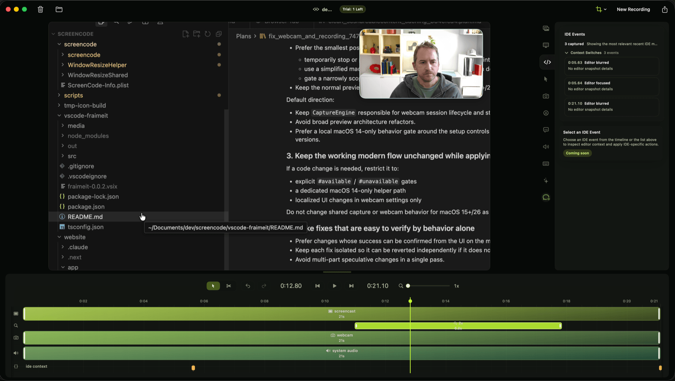The height and width of the screenshot is (381, 675).
Task: Select the 0:05.64 Editor focused event
Action: point(612,86)
